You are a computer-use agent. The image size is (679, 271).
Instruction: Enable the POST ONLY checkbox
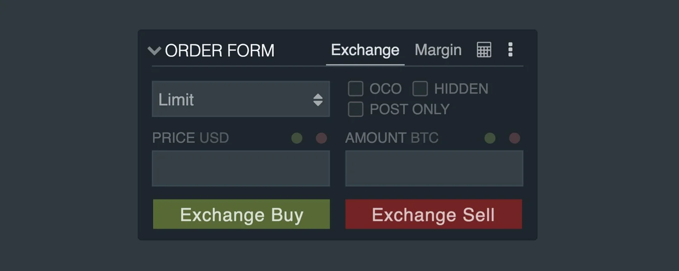356,109
